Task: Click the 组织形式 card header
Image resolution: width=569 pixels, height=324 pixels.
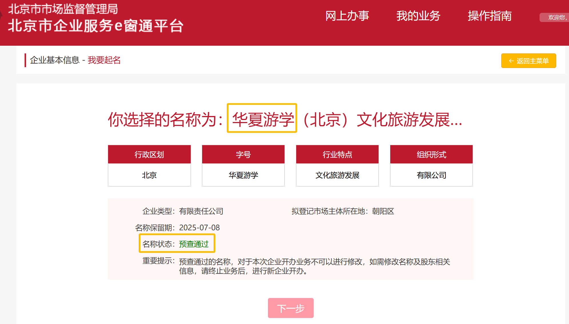Action: [x=431, y=154]
